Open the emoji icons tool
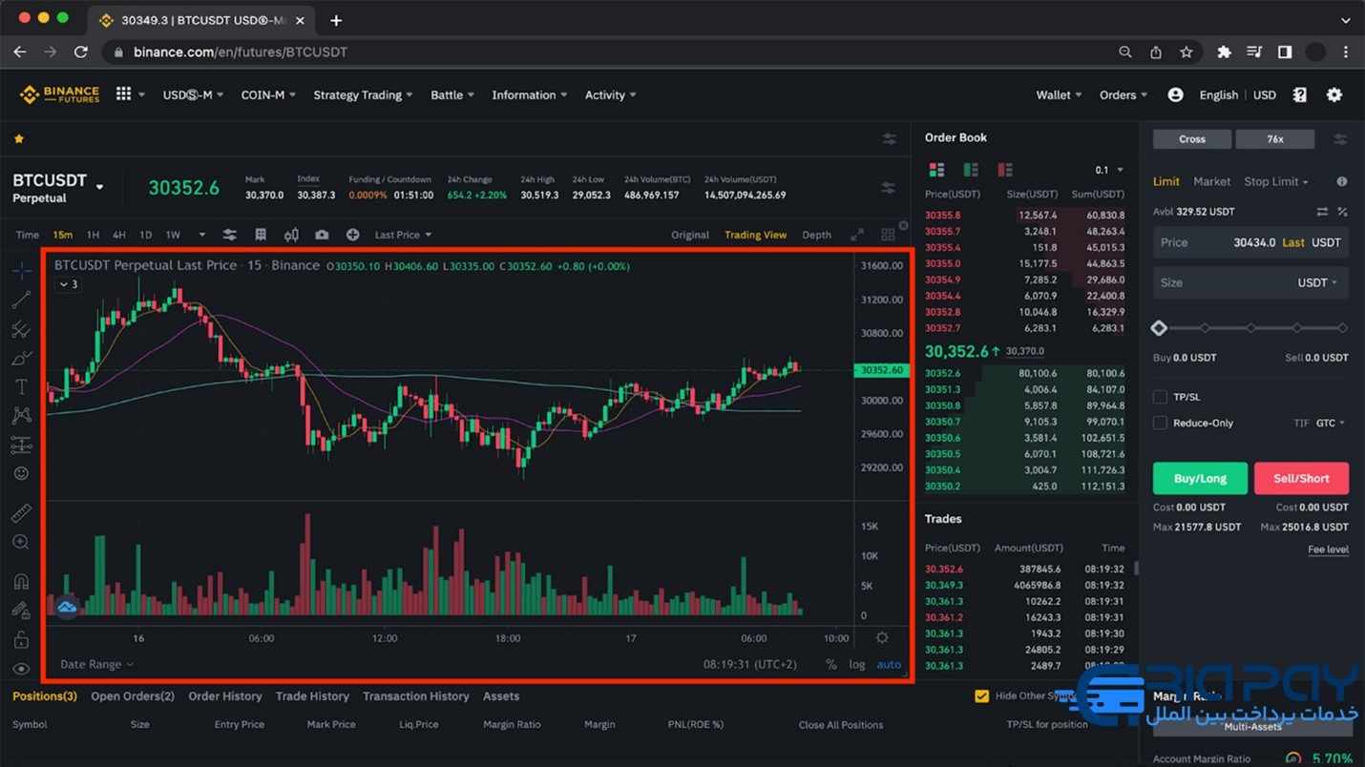1365x767 pixels. [x=21, y=474]
